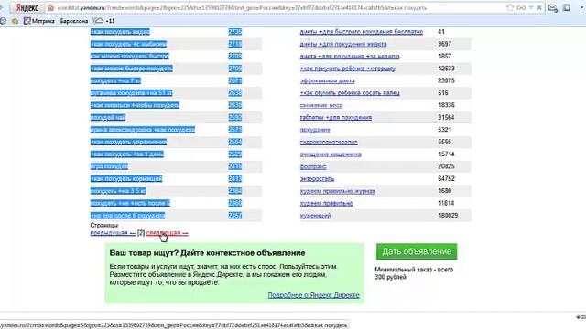
Task: Click count value 2735 in left table
Action: [235, 32]
